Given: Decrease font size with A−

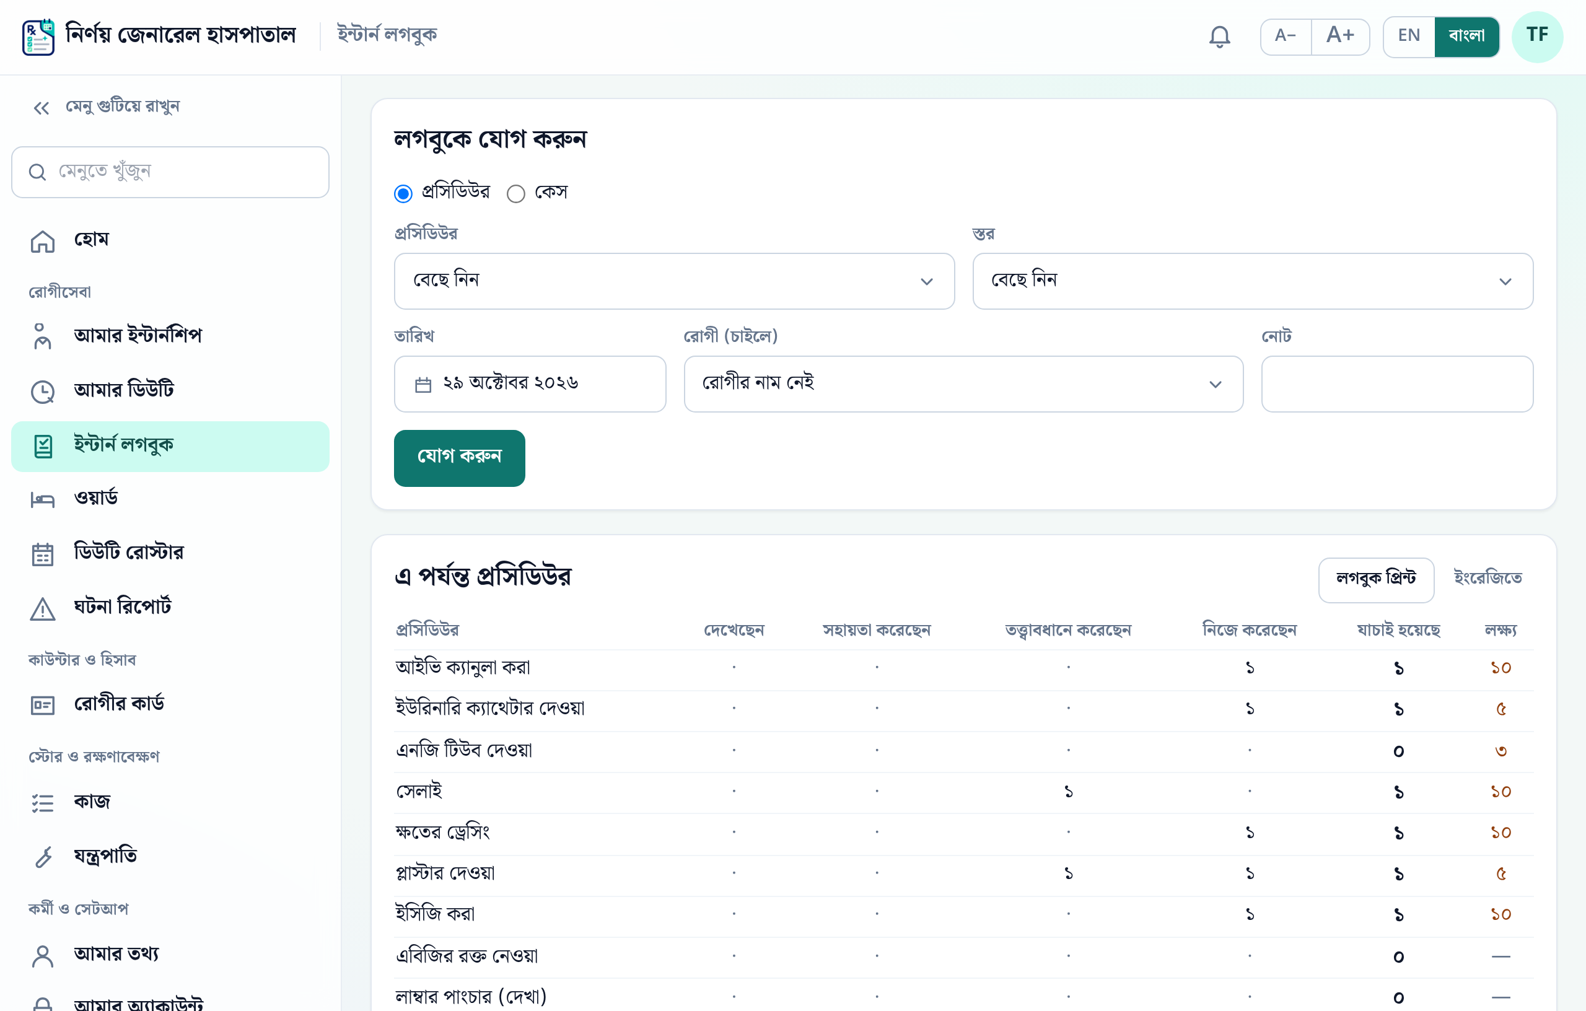Looking at the screenshot, I should (1285, 36).
